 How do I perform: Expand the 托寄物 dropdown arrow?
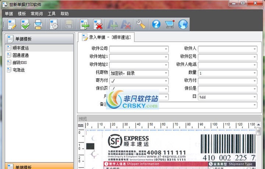tap(166, 73)
